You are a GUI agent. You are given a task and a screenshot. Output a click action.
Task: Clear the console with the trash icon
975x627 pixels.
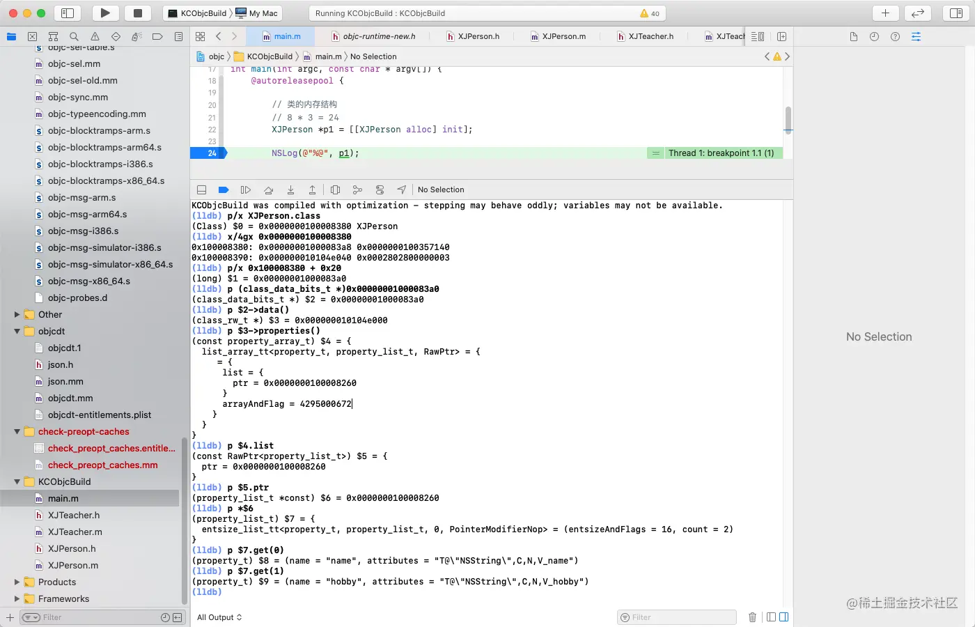pyautogui.click(x=752, y=617)
